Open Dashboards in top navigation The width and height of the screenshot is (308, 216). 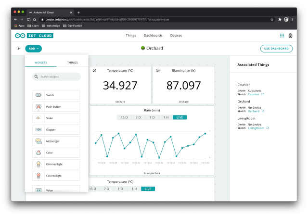coord(153,35)
